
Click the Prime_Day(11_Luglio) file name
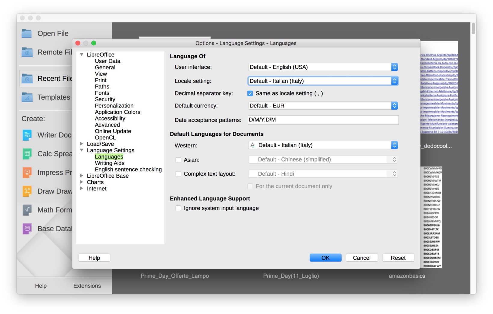coord(291,276)
